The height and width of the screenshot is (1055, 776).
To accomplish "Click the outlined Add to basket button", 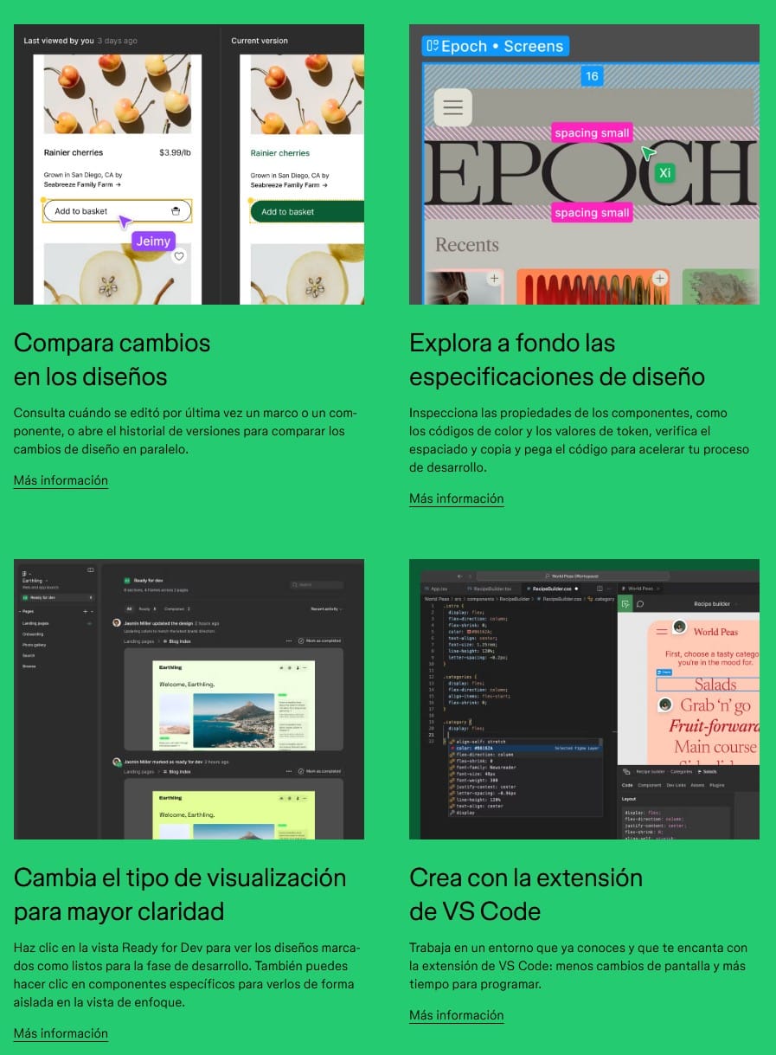I will point(117,211).
